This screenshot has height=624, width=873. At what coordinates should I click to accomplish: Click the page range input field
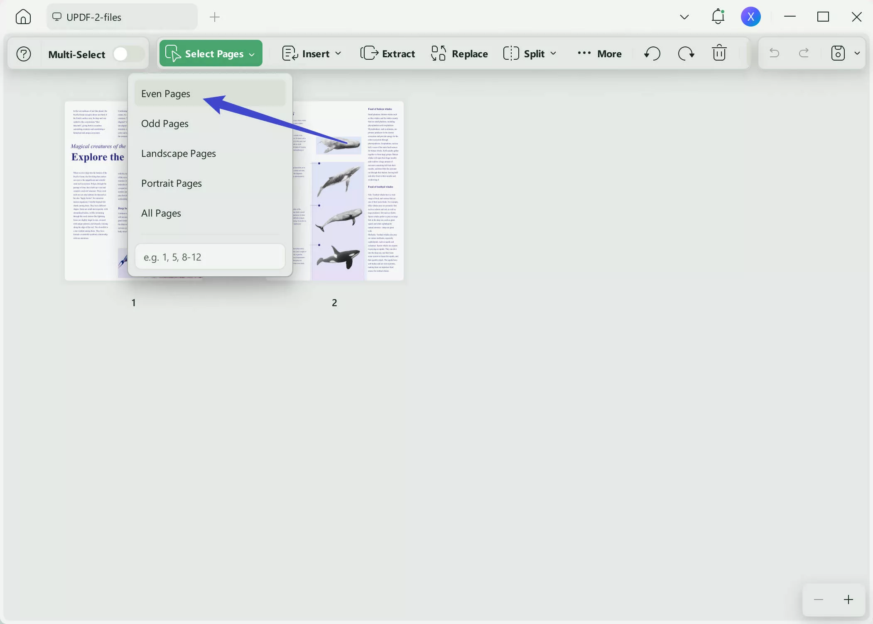[x=210, y=256]
